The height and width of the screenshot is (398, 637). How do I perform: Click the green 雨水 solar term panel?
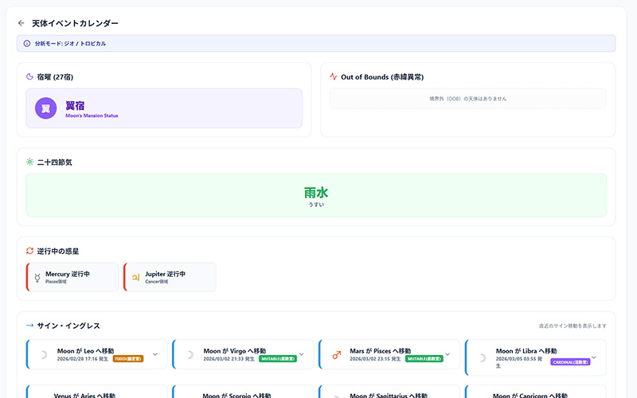tap(316, 195)
